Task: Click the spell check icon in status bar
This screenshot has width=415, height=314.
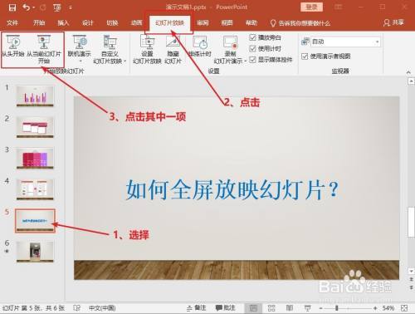Action: click(x=77, y=308)
